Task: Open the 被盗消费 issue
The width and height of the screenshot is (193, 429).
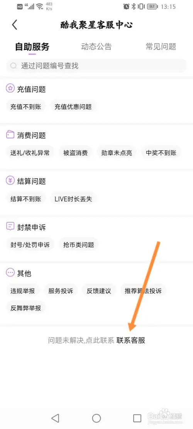Action: (x=75, y=153)
